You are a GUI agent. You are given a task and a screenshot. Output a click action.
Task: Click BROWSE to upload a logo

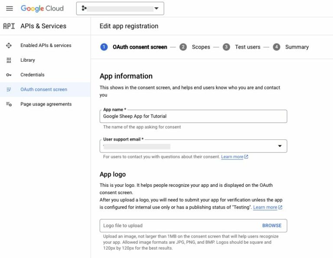click(x=271, y=226)
